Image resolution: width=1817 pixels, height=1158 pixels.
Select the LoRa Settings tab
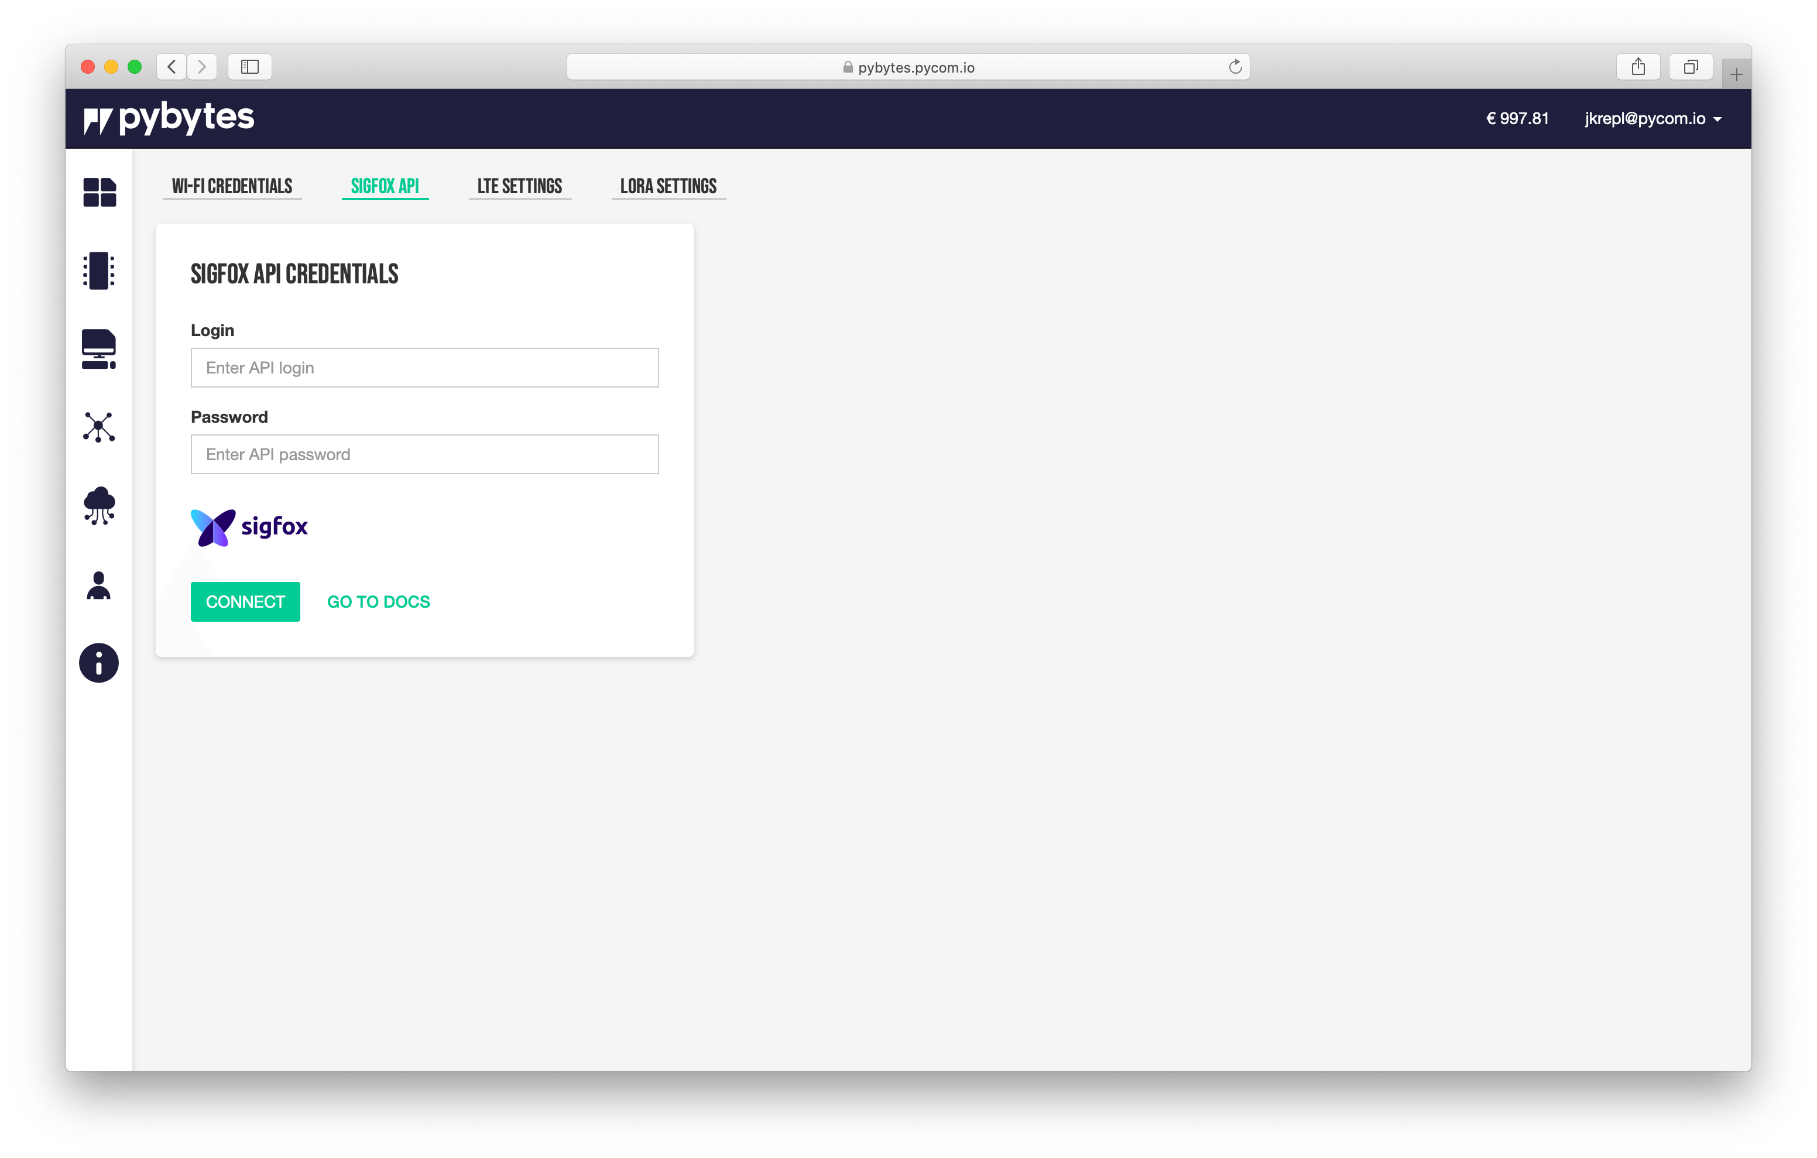[668, 186]
